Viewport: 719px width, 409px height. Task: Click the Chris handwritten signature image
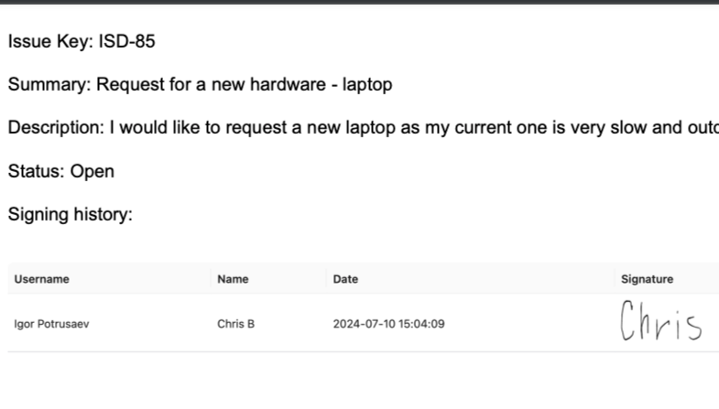(659, 322)
